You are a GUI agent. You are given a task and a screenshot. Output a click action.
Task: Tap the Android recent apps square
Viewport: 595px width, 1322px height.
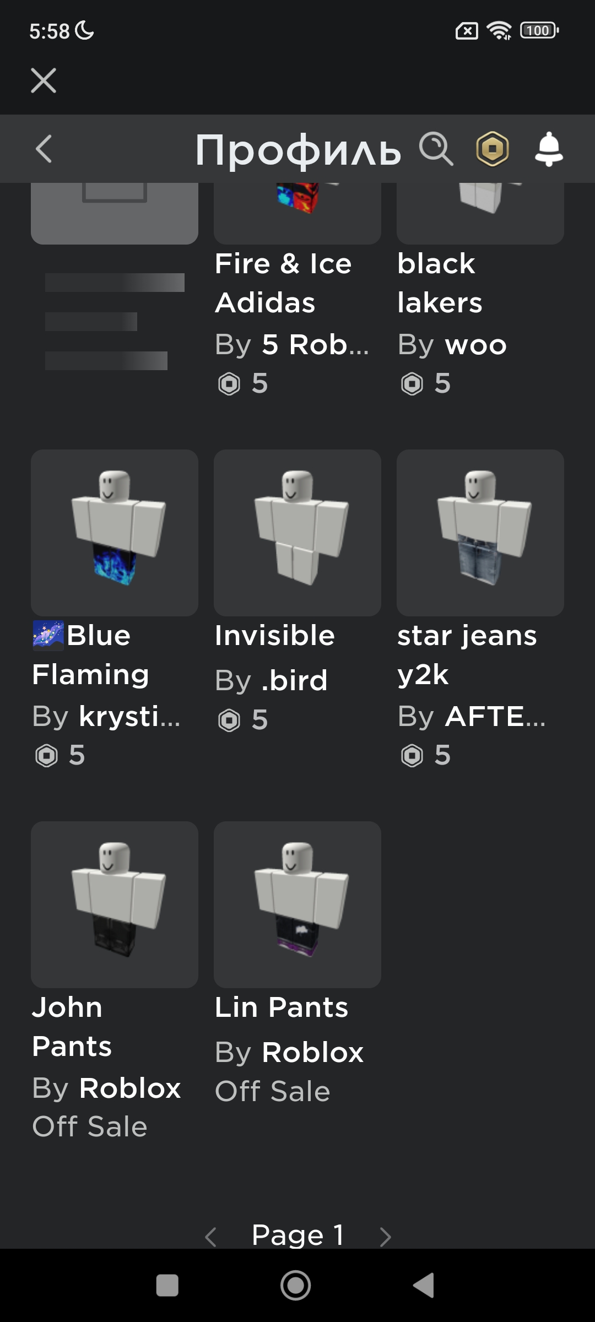click(167, 1286)
